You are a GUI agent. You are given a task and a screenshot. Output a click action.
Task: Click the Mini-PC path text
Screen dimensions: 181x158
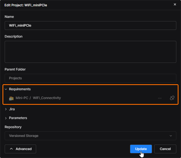coord(22,98)
